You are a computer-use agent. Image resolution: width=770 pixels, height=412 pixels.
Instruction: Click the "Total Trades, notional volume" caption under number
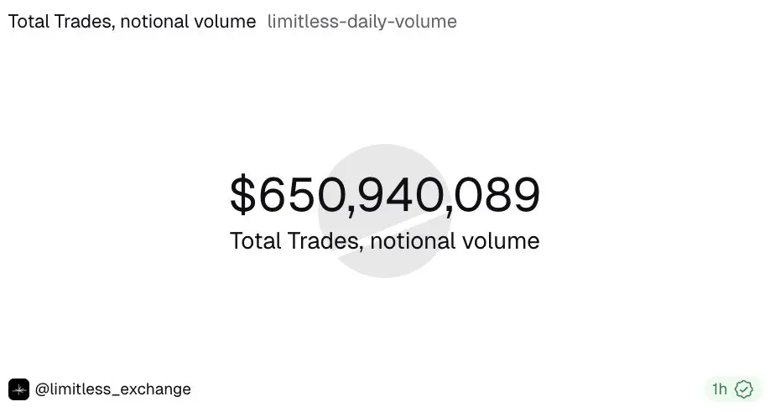tap(385, 241)
